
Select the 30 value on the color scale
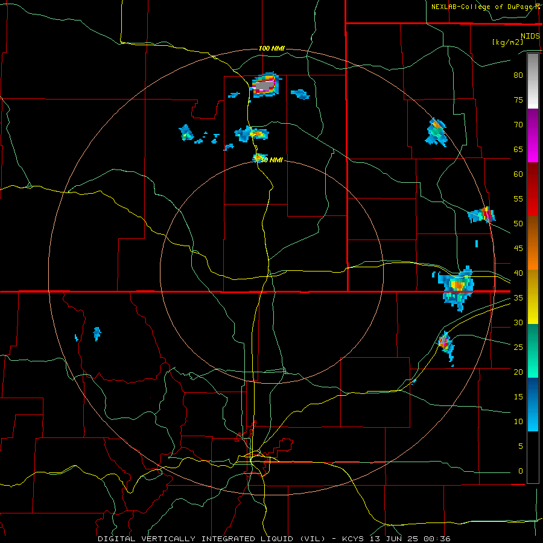[x=518, y=322]
